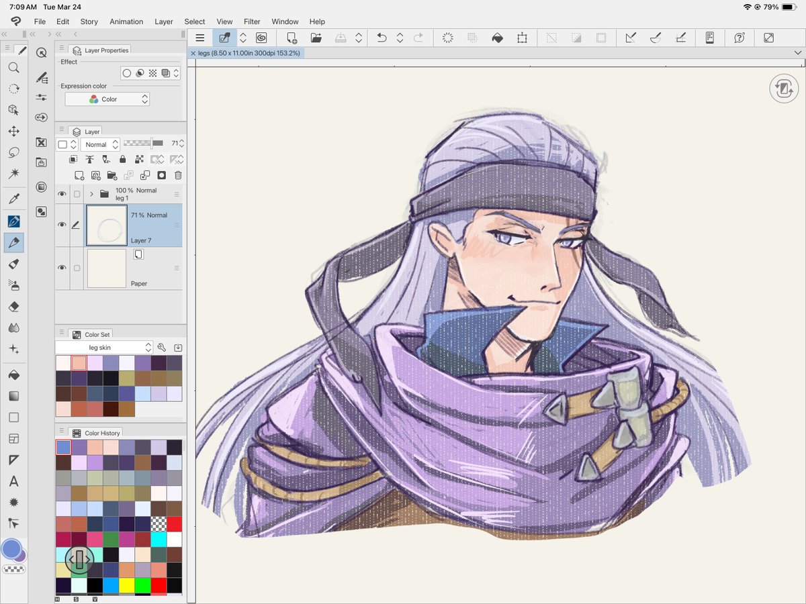The width and height of the screenshot is (806, 604).
Task: Delete the layer with the trash icon
Action: point(178,175)
